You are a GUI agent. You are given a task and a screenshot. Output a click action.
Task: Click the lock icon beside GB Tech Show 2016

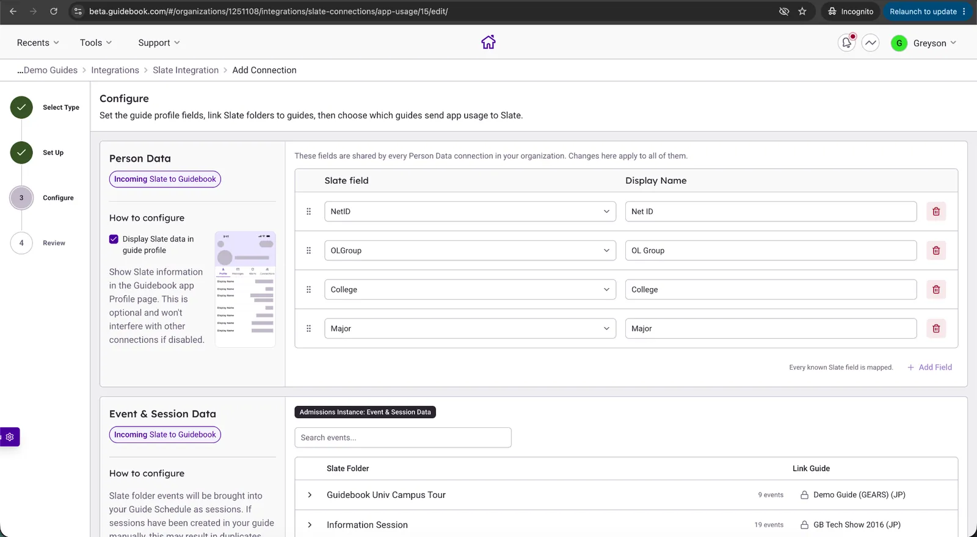805,525
